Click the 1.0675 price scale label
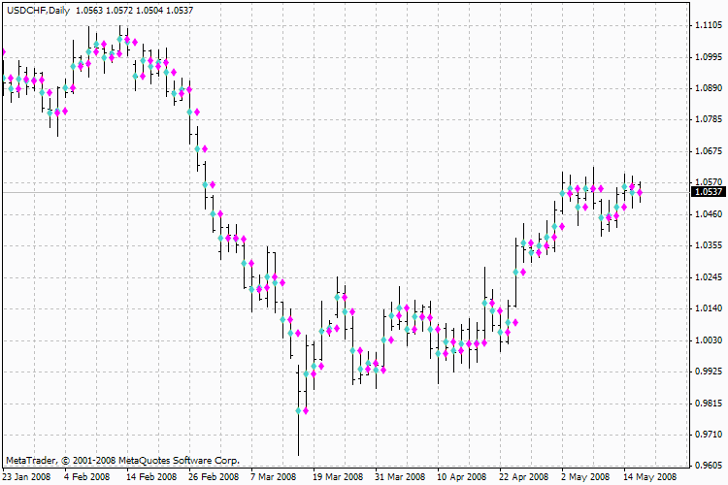 click(707, 151)
